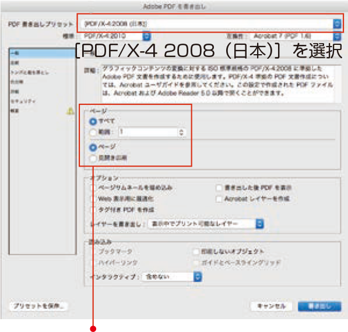Select the セキュリティ category

[42, 101]
